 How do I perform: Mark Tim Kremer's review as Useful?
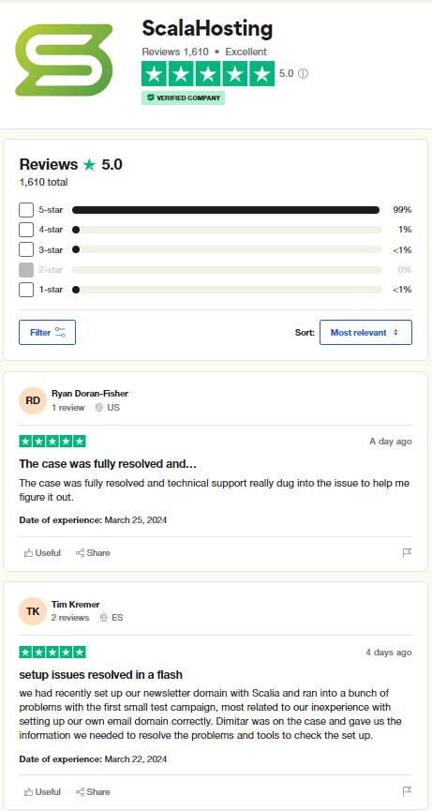42,792
